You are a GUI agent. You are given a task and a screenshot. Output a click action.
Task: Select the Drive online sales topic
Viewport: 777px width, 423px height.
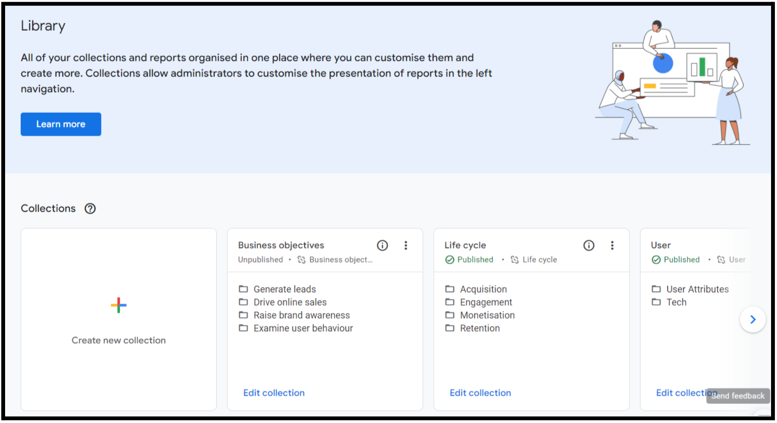pos(290,302)
